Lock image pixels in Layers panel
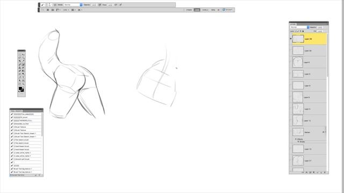 pos(298,31)
